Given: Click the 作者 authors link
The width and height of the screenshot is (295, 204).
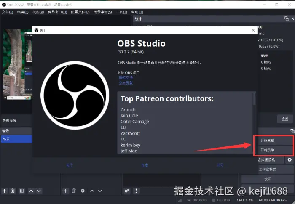Looking at the screenshot, I should pos(145,165).
